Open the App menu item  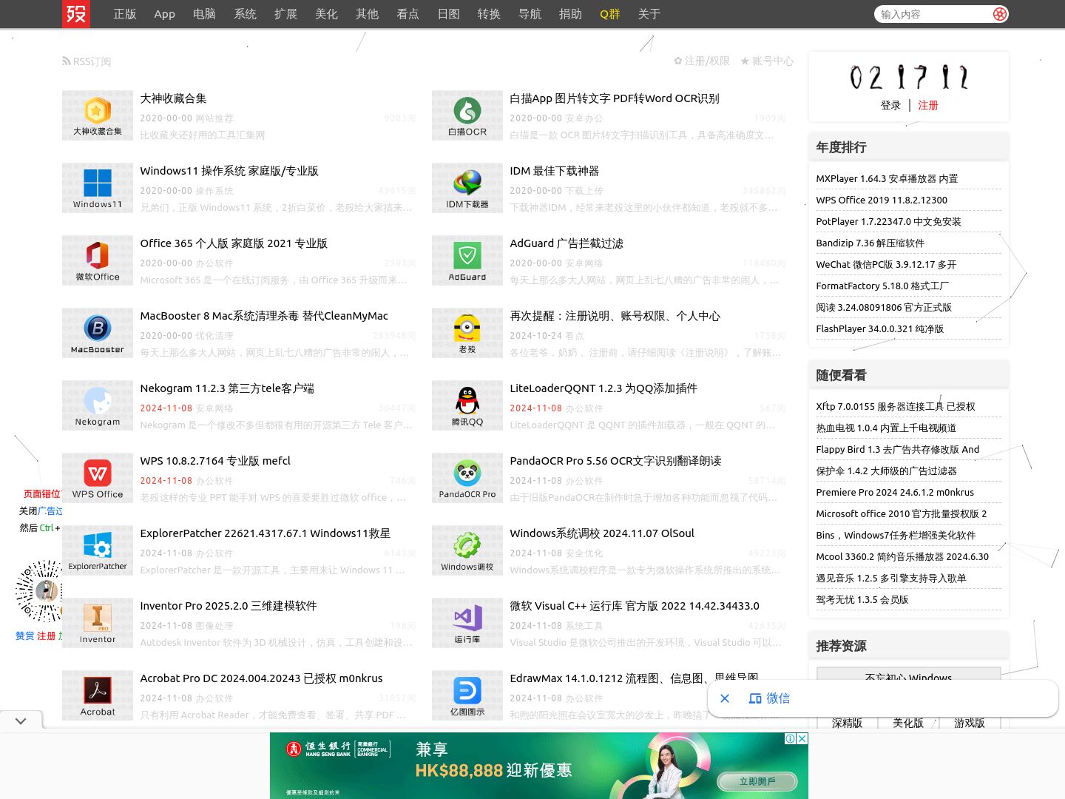click(165, 14)
